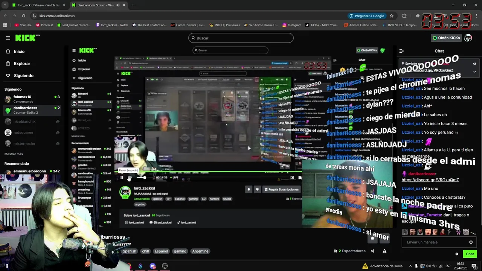The width and height of the screenshot is (482, 271).
Task: Report the stream with warning icon
Action: click(384, 251)
